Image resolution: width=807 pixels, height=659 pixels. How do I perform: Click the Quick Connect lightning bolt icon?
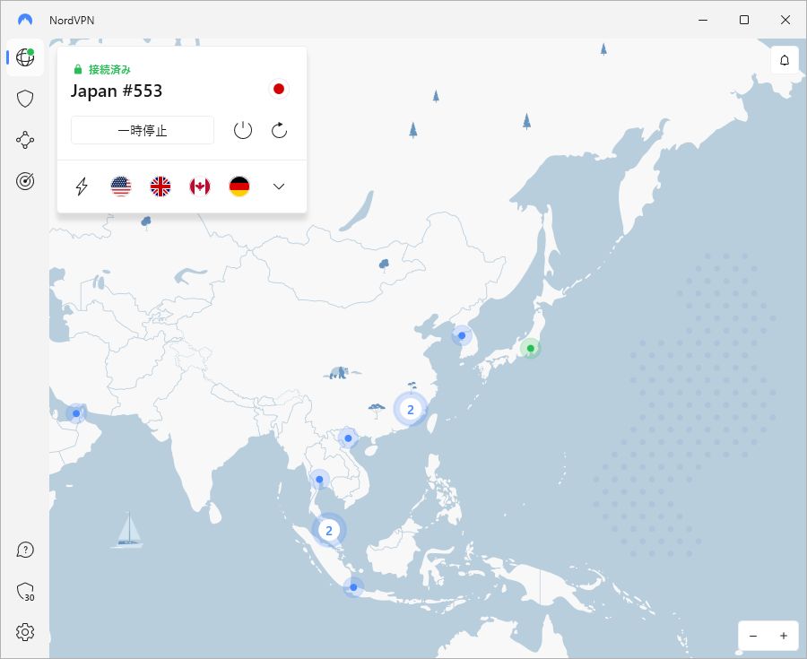click(x=82, y=186)
